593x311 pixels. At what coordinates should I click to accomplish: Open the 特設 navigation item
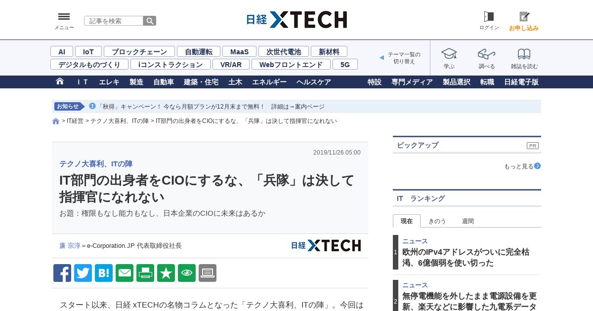point(375,82)
